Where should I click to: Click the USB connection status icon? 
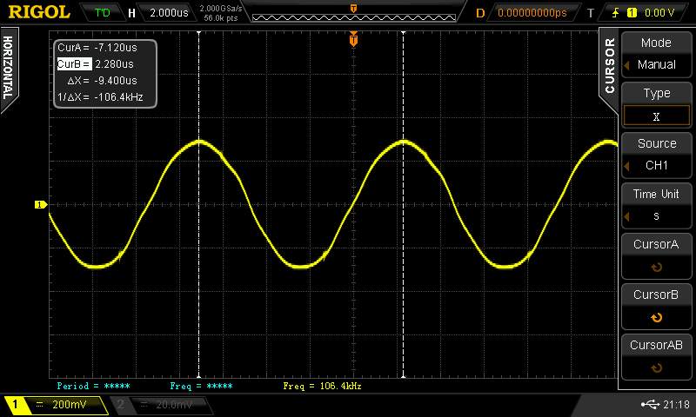click(x=649, y=404)
